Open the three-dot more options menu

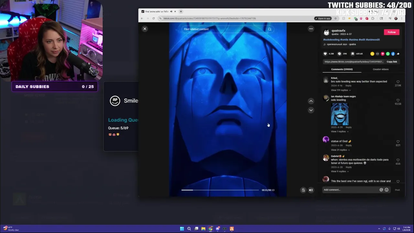pos(311,29)
